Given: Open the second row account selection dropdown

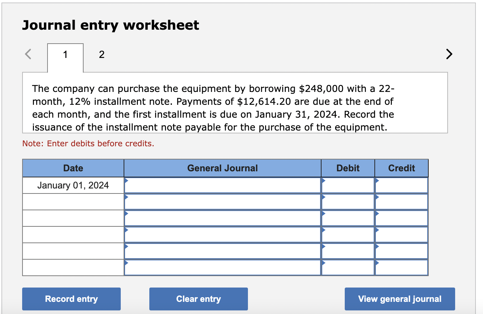Looking at the screenshot, I should 221,201.
